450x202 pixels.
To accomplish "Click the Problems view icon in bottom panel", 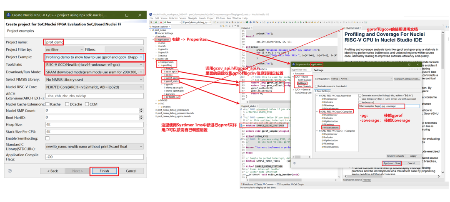I will [242, 185].
